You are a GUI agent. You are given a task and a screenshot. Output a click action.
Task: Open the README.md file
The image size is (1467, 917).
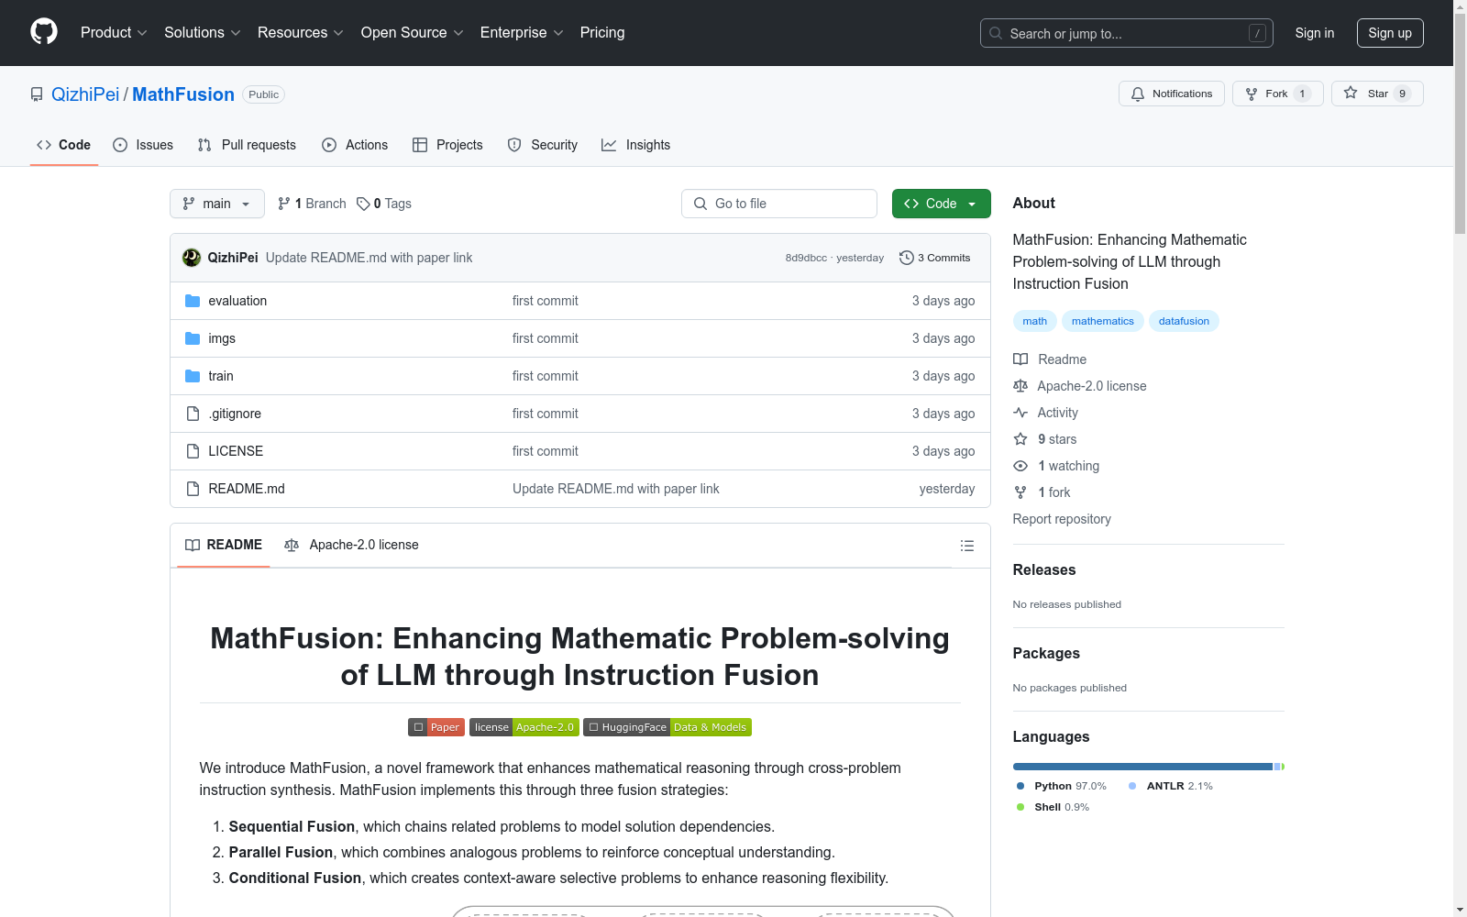pos(247,489)
